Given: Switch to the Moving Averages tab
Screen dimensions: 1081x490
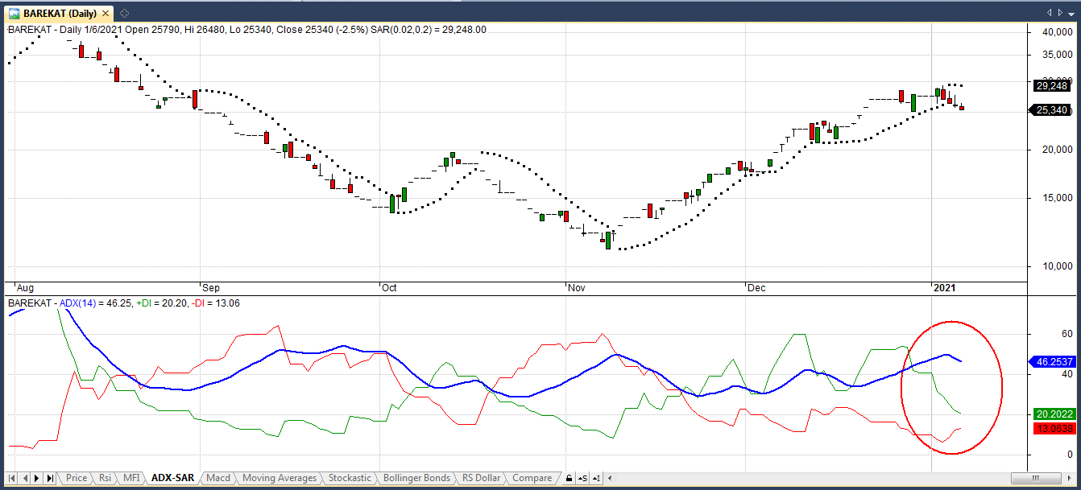Looking at the screenshot, I should coord(279,478).
